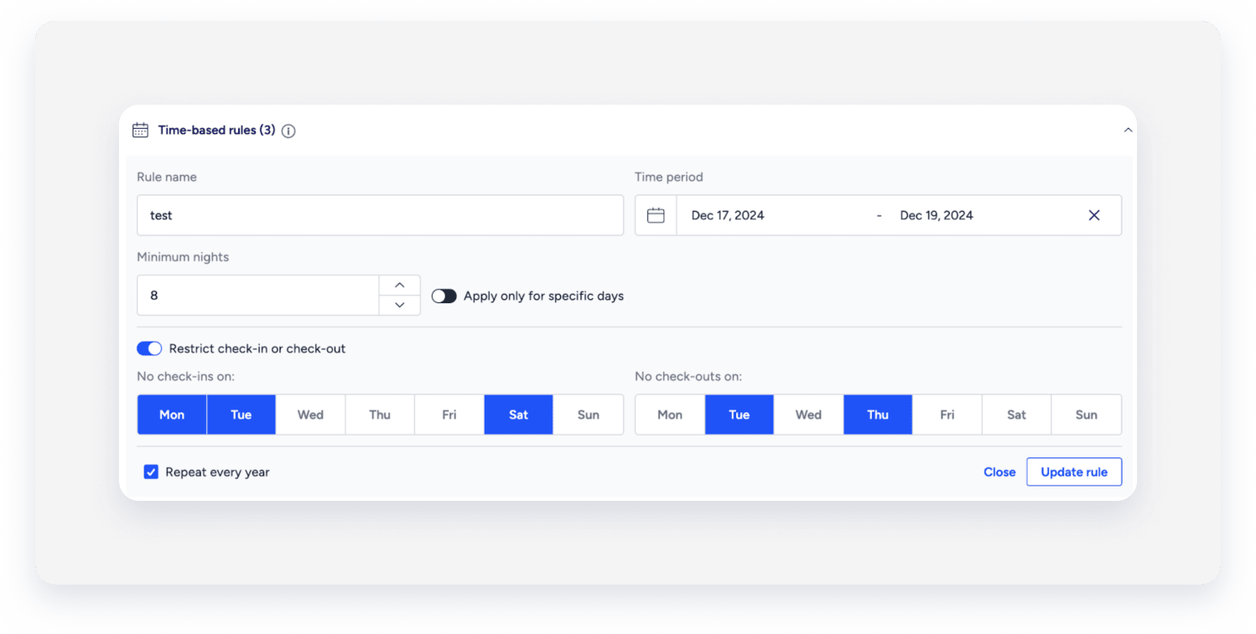
Task: Deselect Thu under No check-outs on
Action: point(878,415)
